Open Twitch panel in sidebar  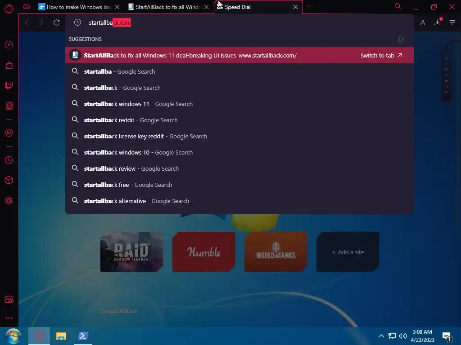point(9,85)
